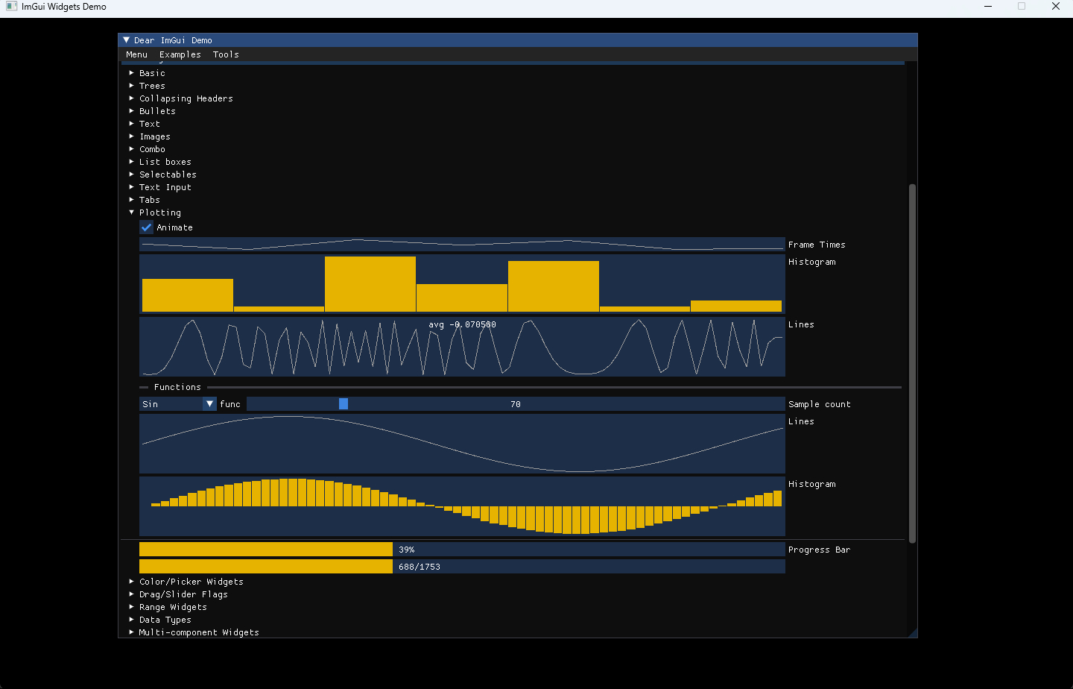Image resolution: width=1073 pixels, height=689 pixels.
Task: Click the sine wave Lines plot
Action: coord(462,444)
